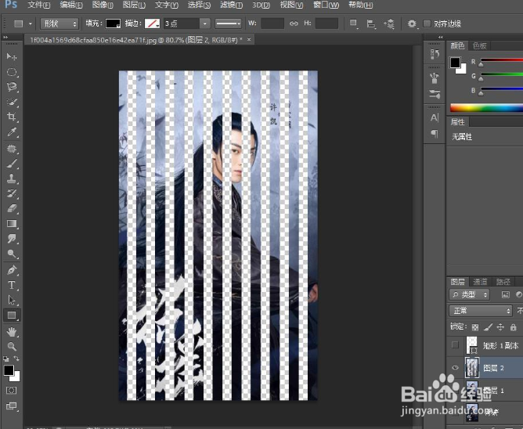
Task: Select the Hand tool
Action: 11,332
